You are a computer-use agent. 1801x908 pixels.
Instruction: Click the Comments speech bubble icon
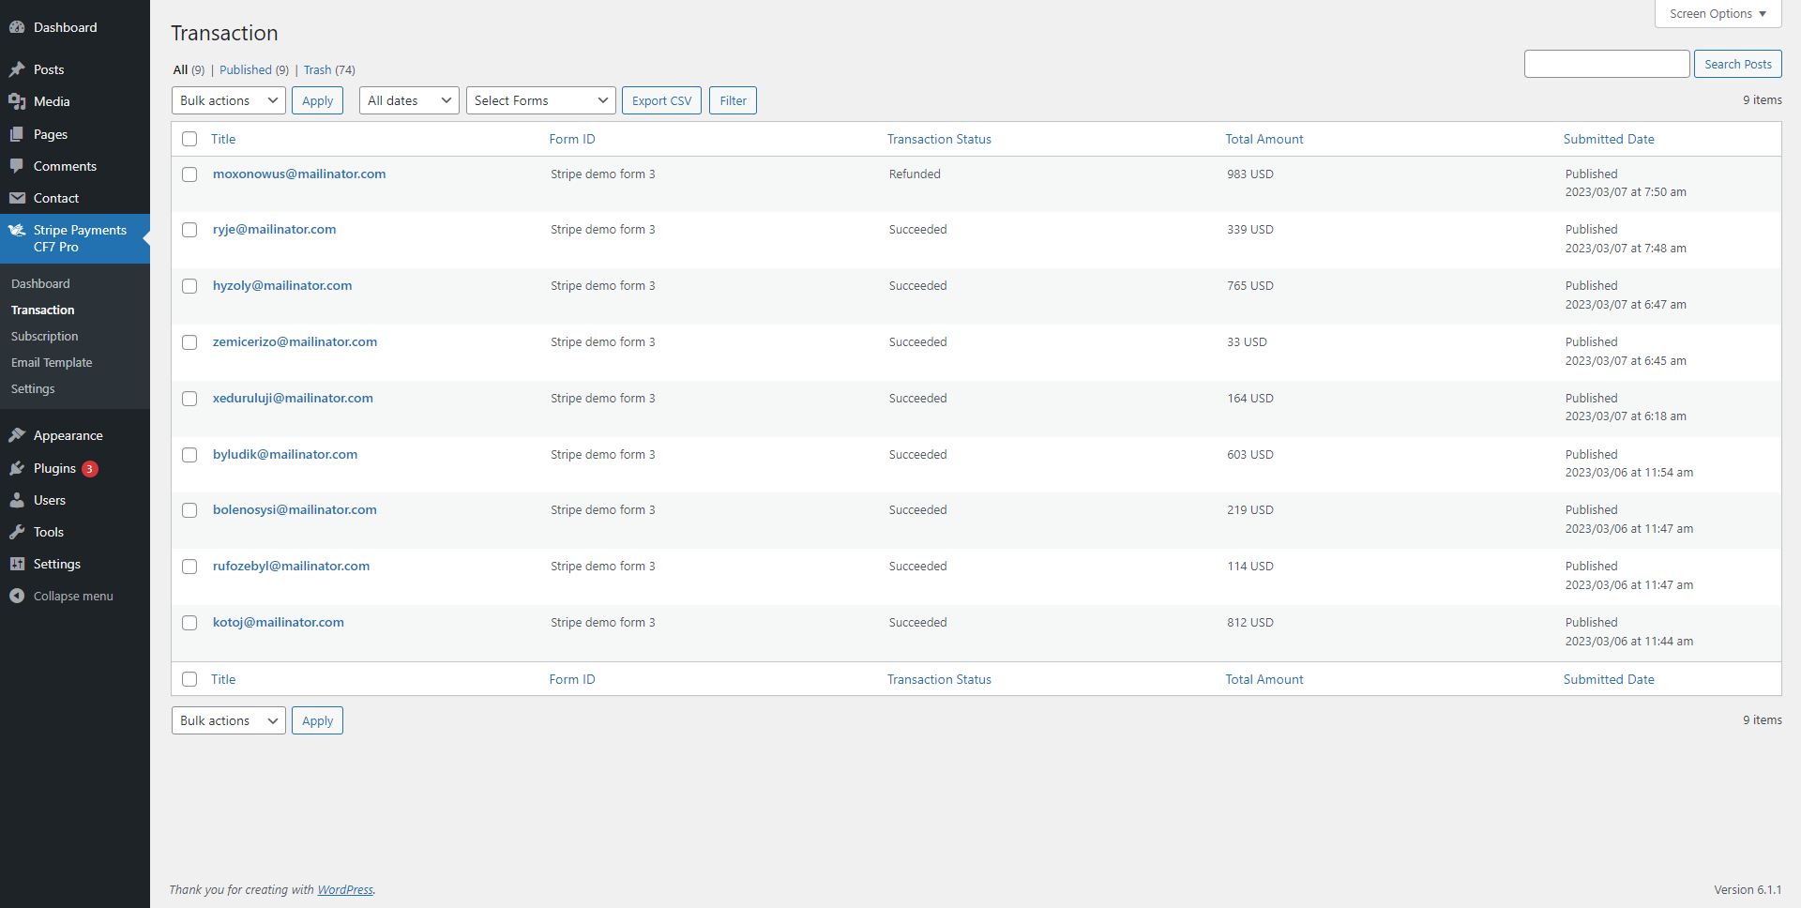(x=17, y=166)
